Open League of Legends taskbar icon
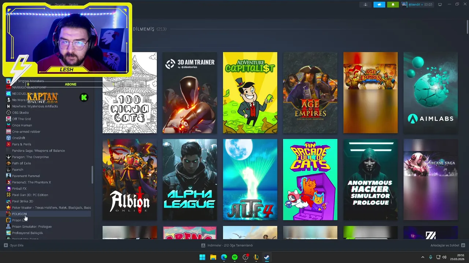469x263 pixels. (256, 258)
